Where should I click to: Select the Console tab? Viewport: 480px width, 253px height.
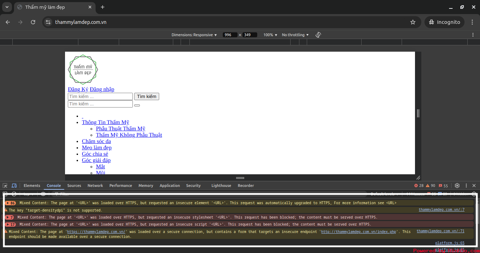point(54,186)
